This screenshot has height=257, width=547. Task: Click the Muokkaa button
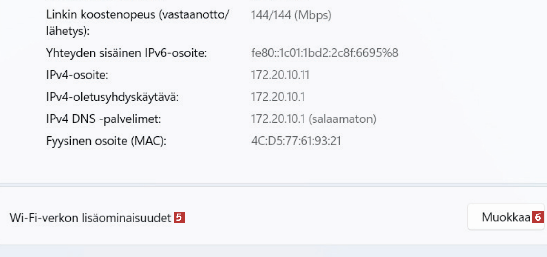[x=505, y=217]
